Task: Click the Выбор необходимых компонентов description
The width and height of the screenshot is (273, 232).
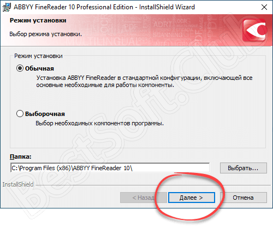Action: point(99,123)
